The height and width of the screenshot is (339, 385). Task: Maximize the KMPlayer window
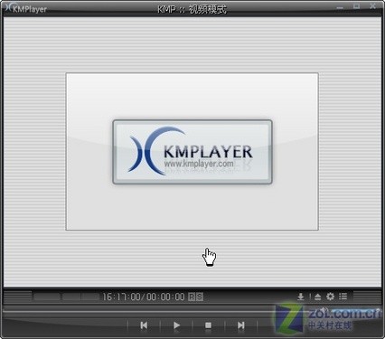pos(356,6)
